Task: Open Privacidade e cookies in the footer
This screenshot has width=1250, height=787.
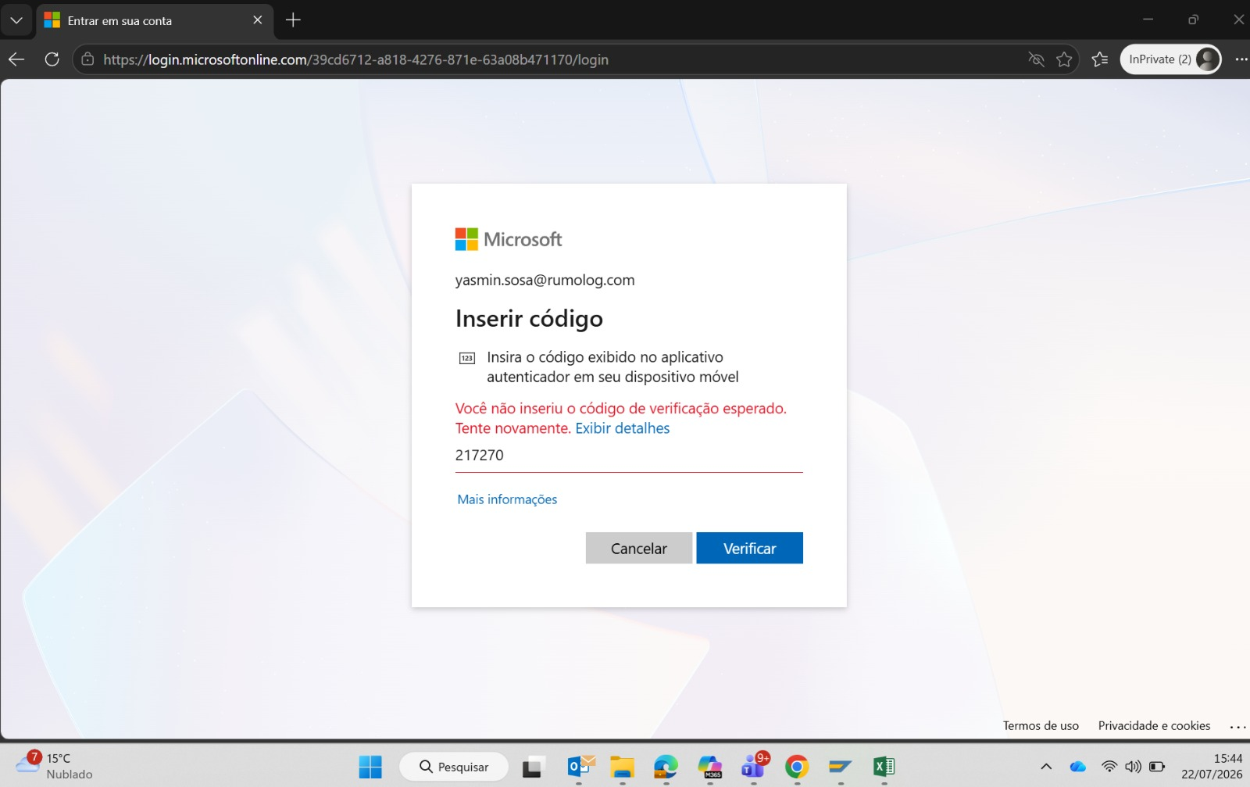Action: tap(1154, 726)
